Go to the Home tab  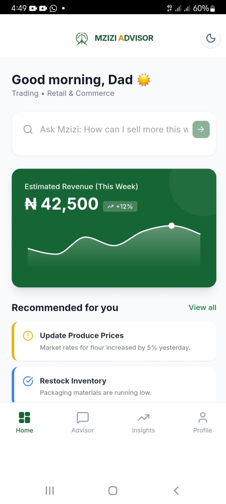(x=24, y=422)
